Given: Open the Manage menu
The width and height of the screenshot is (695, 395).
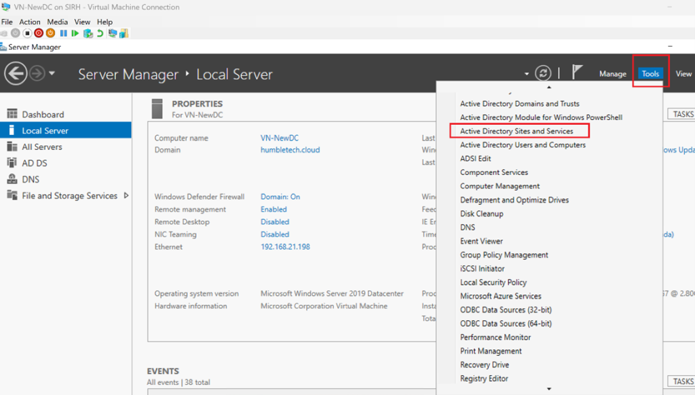Looking at the screenshot, I should (x=612, y=74).
